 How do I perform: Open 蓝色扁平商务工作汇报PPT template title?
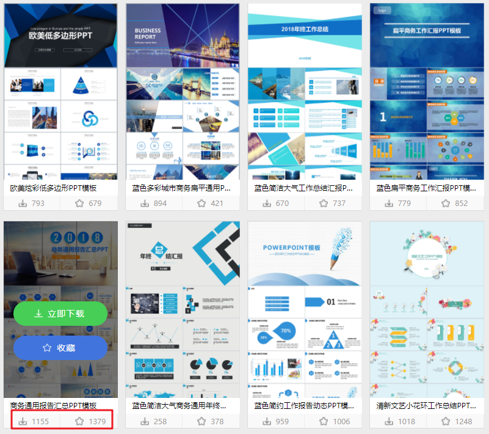click(426, 188)
